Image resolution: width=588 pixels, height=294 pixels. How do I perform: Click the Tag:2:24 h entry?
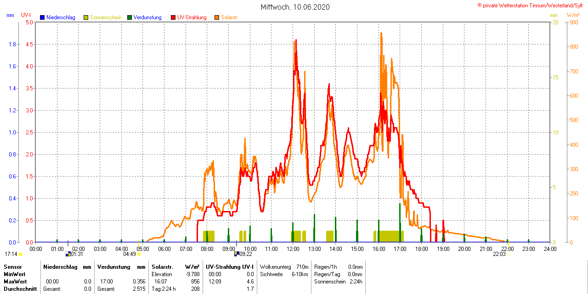164,289
